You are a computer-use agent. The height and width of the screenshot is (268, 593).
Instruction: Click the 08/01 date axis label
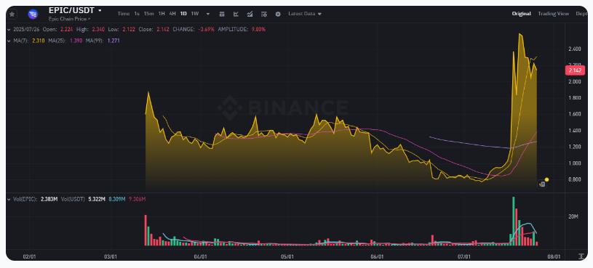pos(554,256)
